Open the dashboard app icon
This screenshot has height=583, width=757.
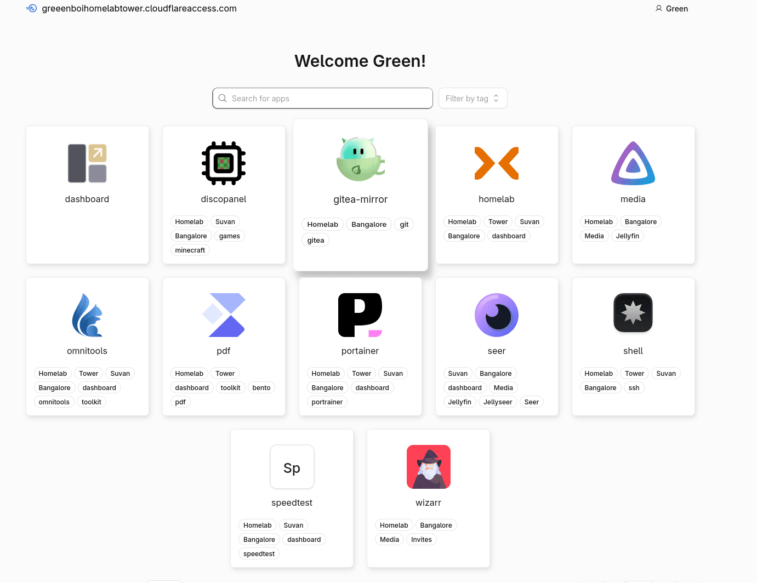pos(87,163)
